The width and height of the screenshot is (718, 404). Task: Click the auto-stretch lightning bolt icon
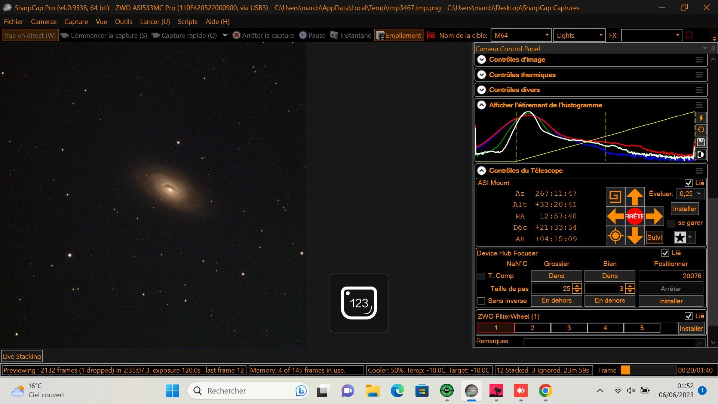[701, 118]
